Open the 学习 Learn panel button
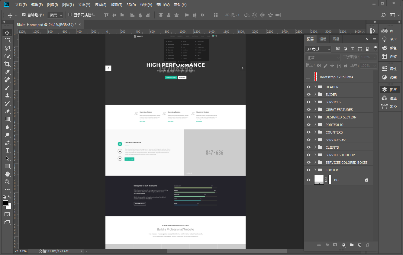The width and height of the screenshot is (403, 255). click(389, 40)
